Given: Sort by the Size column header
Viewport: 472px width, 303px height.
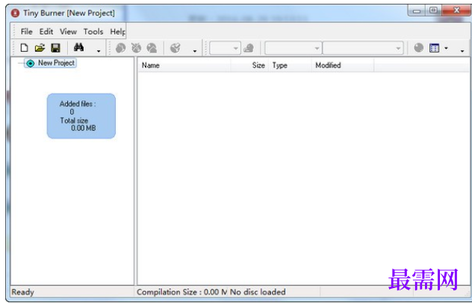Looking at the screenshot, I should (249, 65).
